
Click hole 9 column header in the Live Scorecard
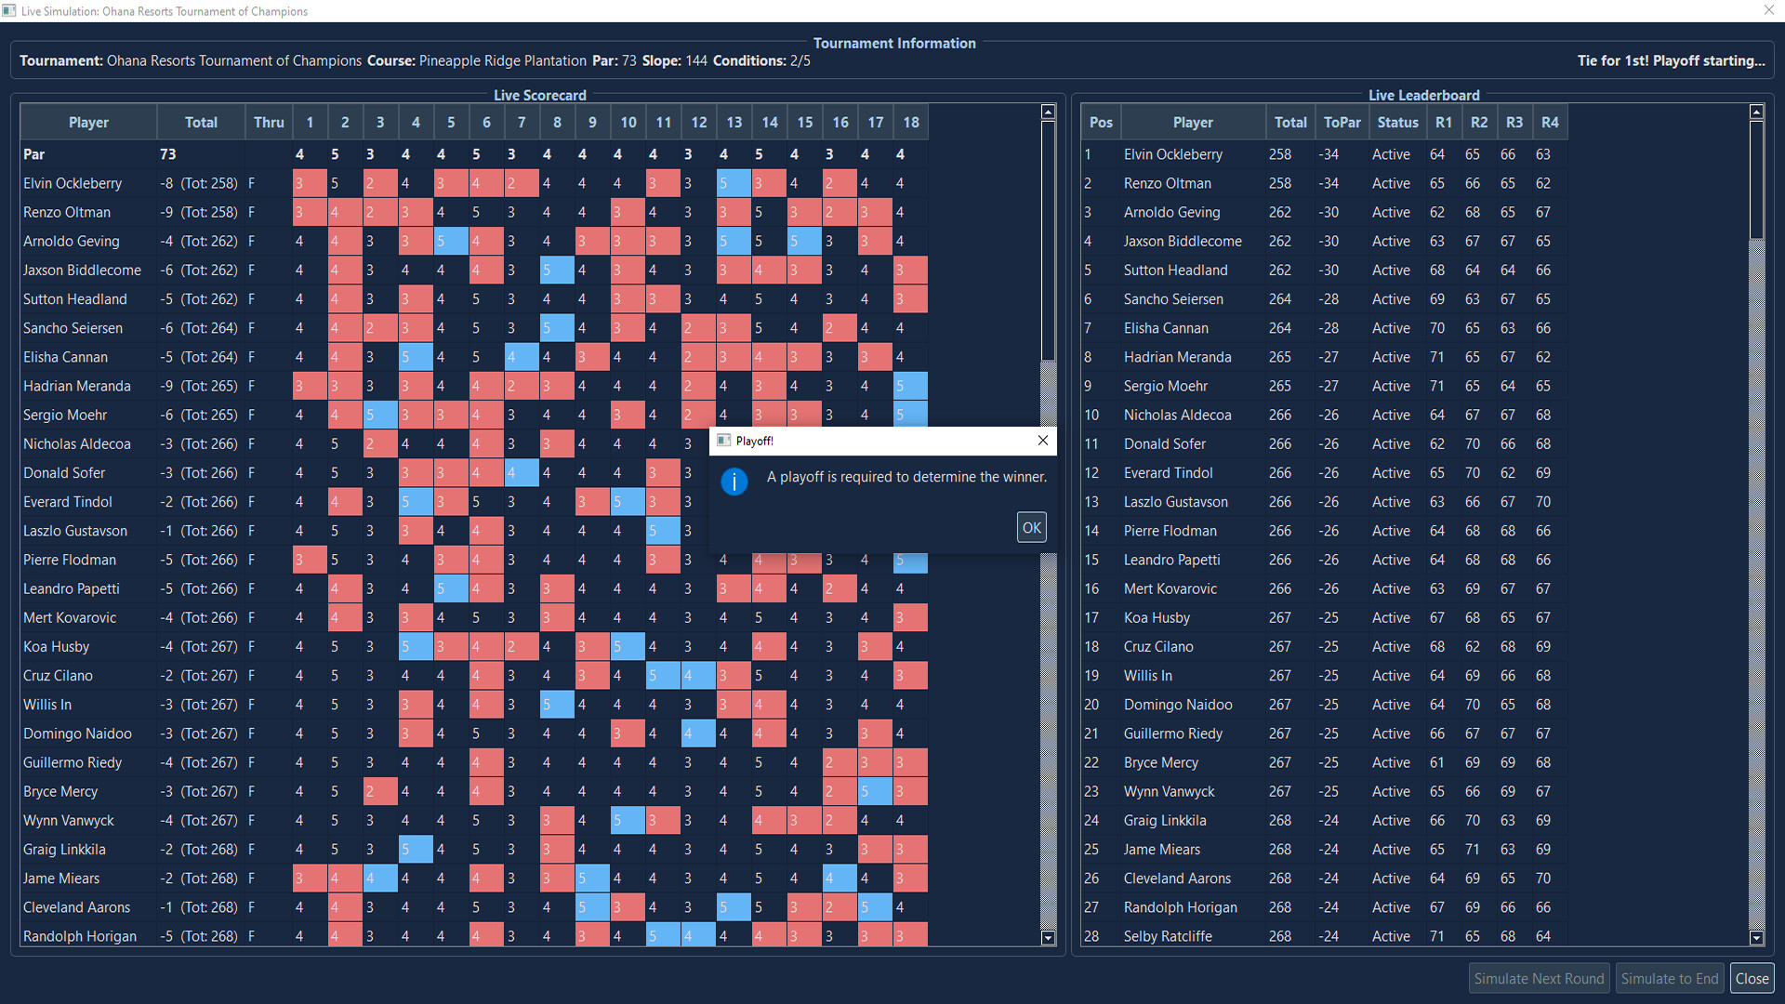592,122
